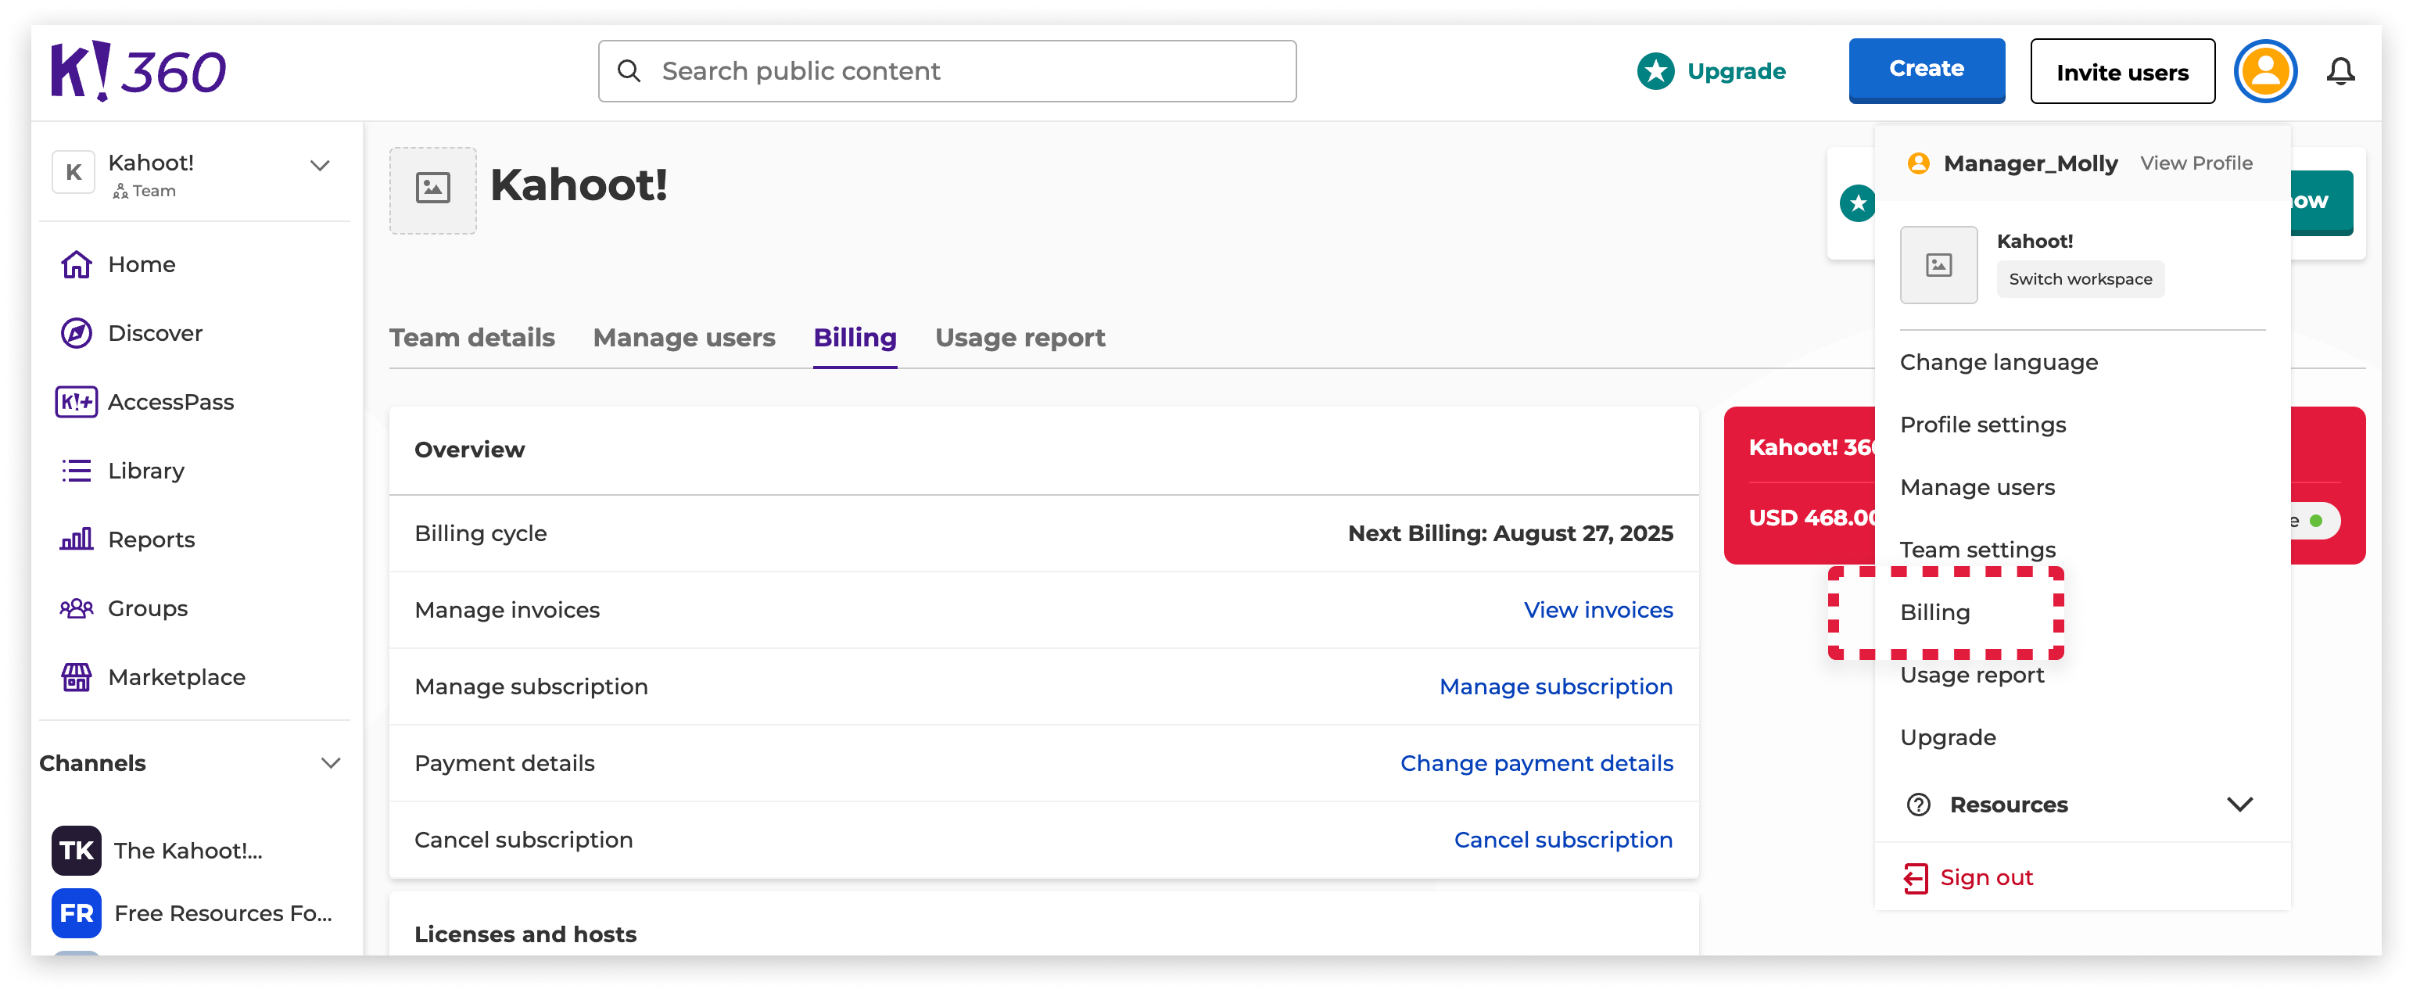Open Groups in sidebar

pos(147,609)
